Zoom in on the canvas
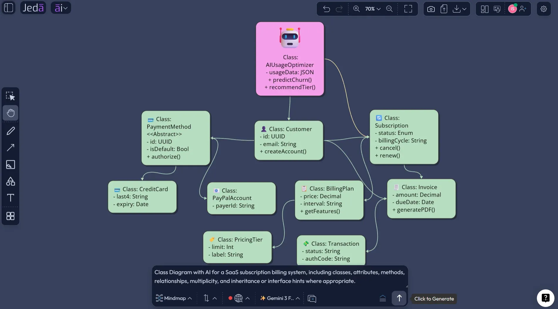 pyautogui.click(x=356, y=9)
